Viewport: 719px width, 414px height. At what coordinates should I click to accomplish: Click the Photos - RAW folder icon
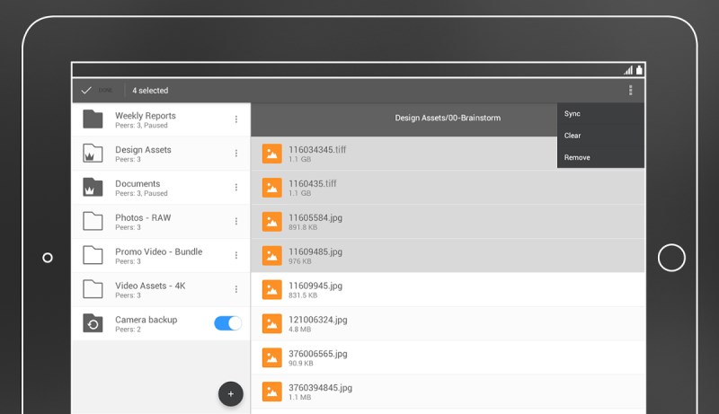pyautogui.click(x=93, y=221)
